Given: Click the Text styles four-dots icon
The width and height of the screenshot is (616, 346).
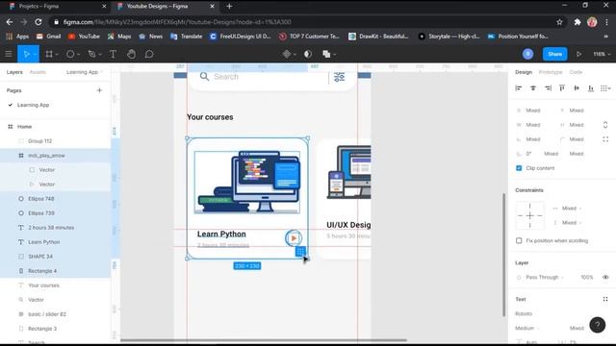Looking at the screenshot, I should 605,299.
